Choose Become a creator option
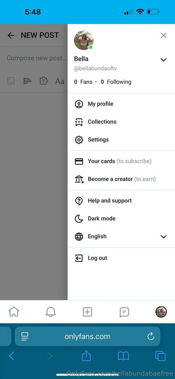 click(121, 179)
